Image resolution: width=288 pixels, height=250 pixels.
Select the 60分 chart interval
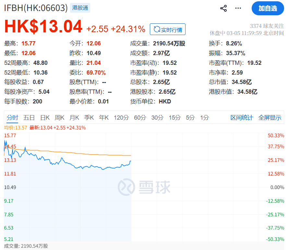tap(140, 118)
